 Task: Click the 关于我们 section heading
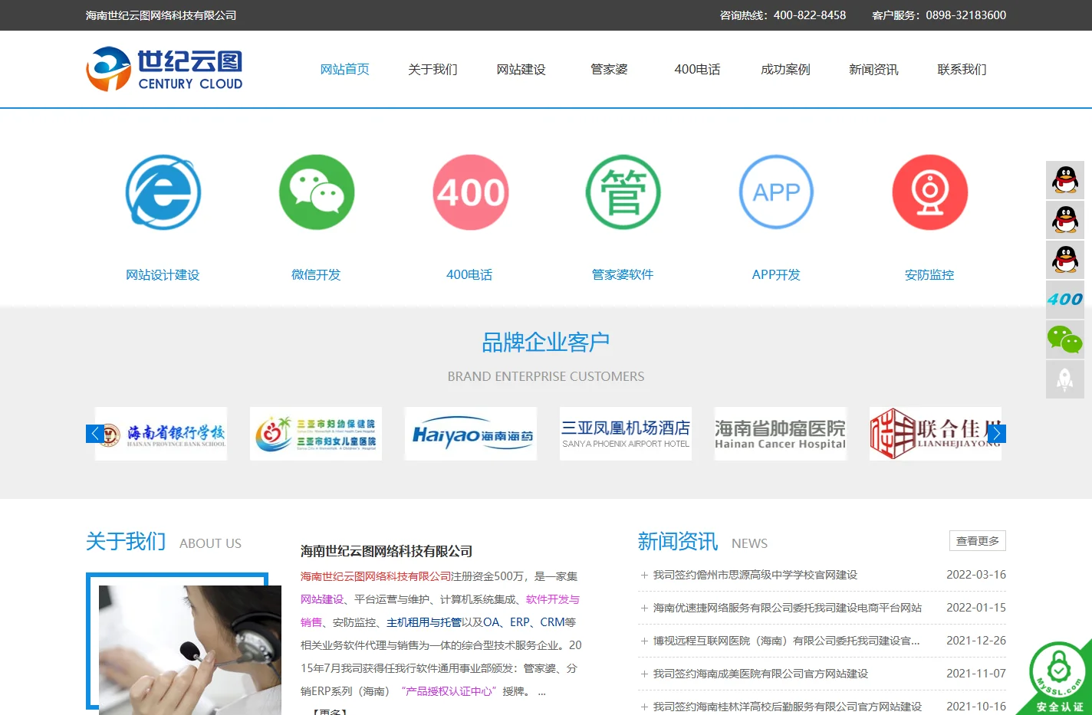point(126,542)
